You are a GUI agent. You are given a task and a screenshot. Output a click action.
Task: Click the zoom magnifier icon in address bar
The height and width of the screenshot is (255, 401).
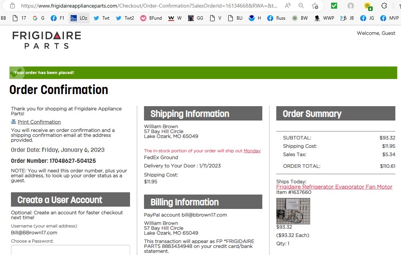(x=301, y=6)
